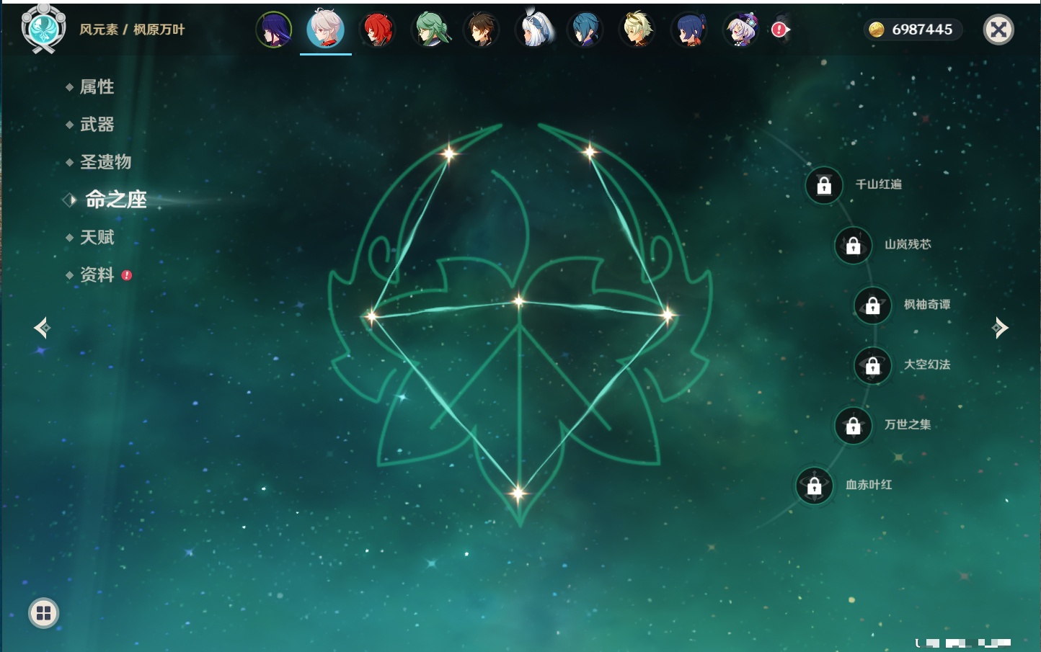Image resolution: width=1041 pixels, height=652 pixels.
Task: Click the 枫袖奇谭 constellation name
Action: (x=927, y=305)
